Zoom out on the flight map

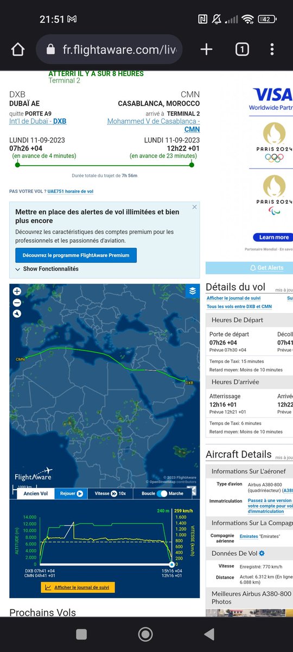(x=17, y=303)
